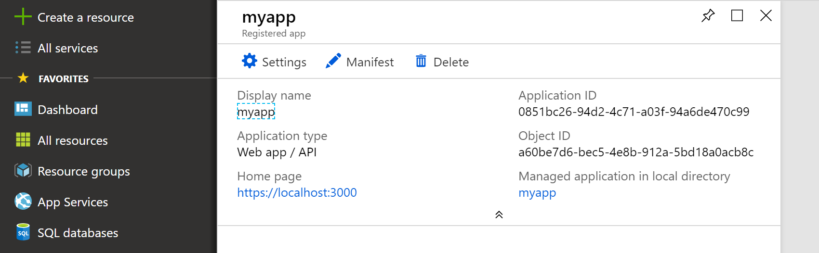
Task: Click the Application type label
Action: (x=282, y=136)
